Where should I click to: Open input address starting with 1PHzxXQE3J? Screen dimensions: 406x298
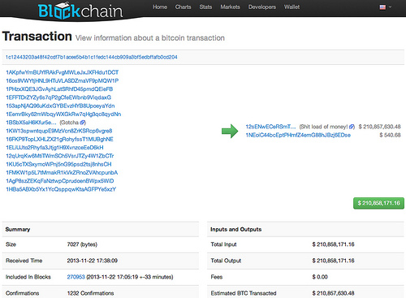pyautogui.click(x=59, y=89)
